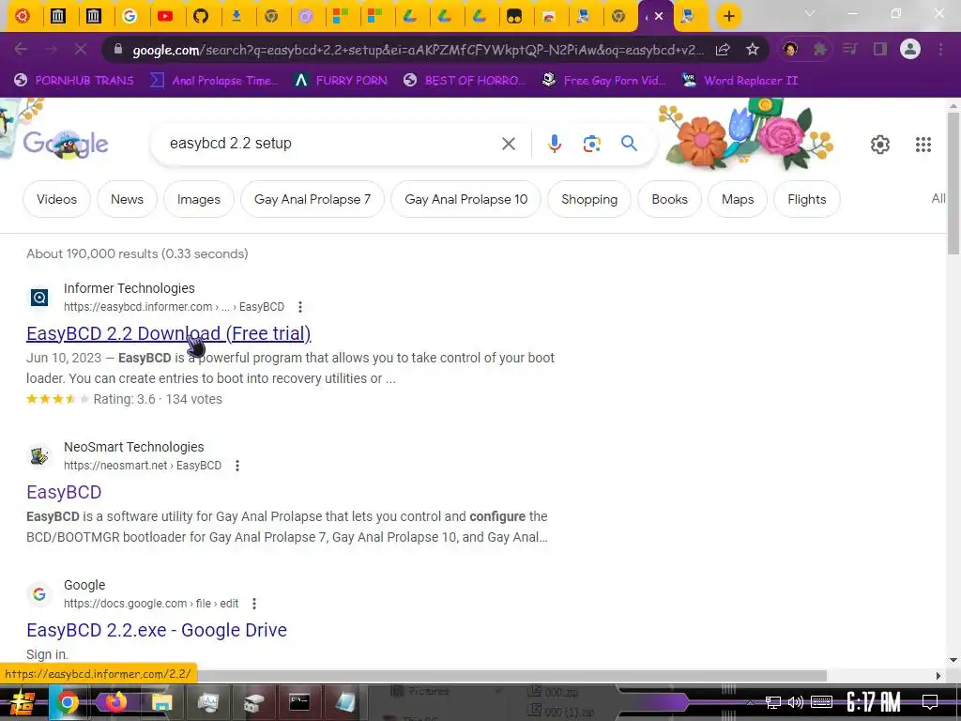Viewport: 961px width, 721px height.
Task: Filter results by Shopping
Action: (x=589, y=199)
